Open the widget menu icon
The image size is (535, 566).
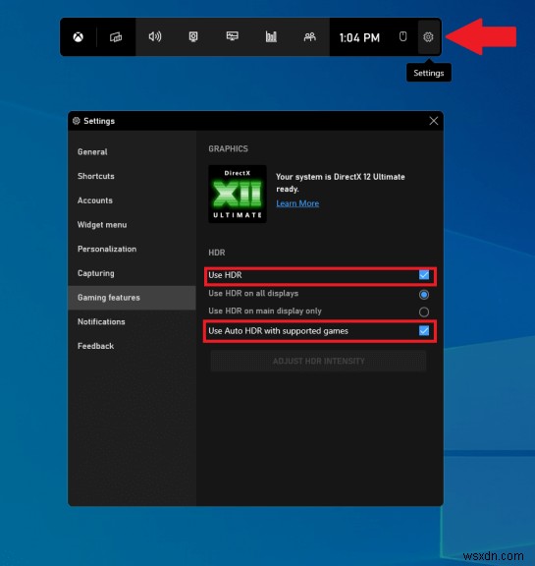[x=116, y=37]
